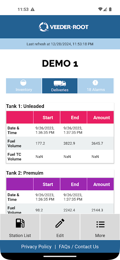Select the Deliveries truck icon

tap(60, 83)
